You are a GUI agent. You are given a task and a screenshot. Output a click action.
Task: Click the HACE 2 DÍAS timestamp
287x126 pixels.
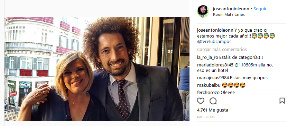click(x=206, y=117)
